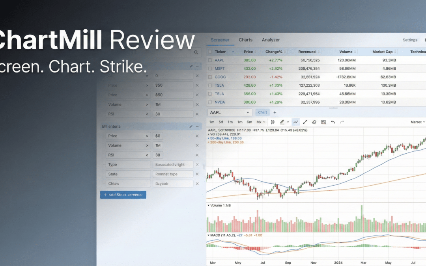Sort the Market Cap column
The width and height of the screenshot is (426, 266).
click(395, 52)
